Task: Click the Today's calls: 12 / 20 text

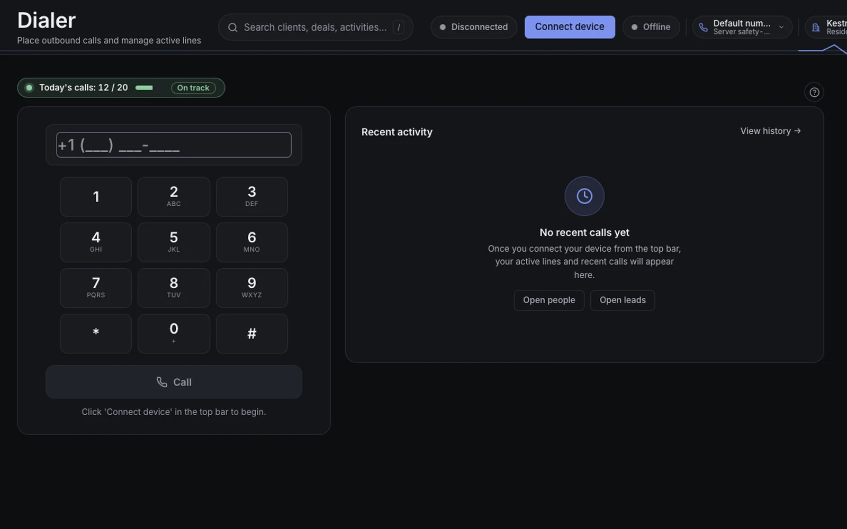Action: click(84, 88)
